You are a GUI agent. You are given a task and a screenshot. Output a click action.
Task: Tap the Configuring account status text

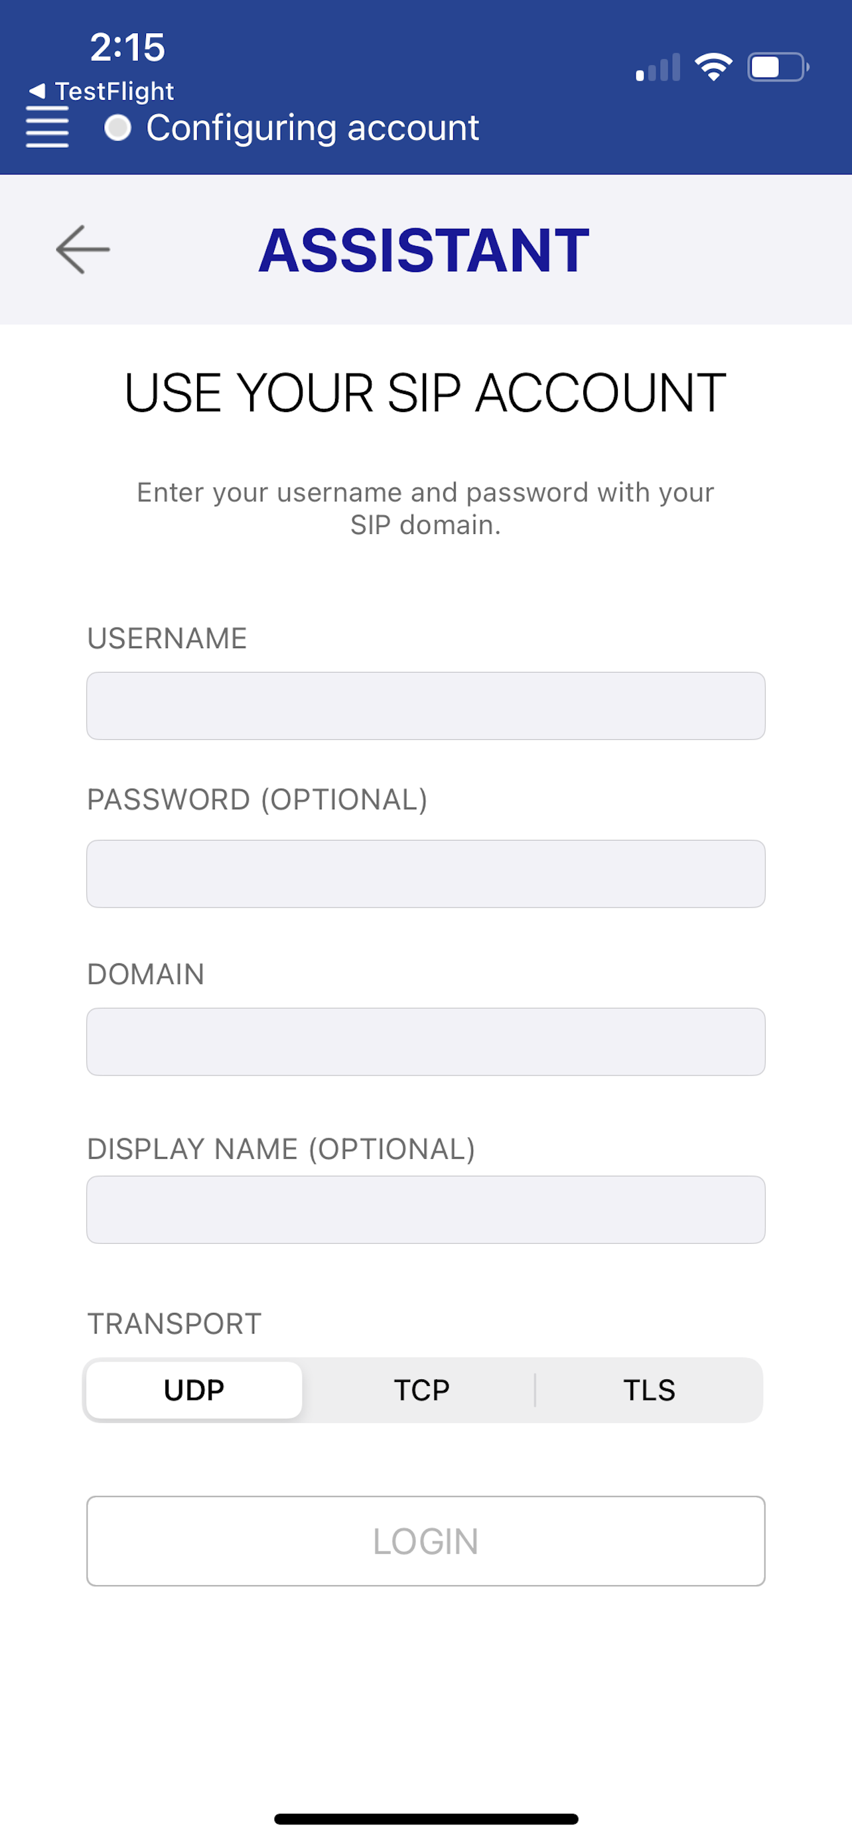(313, 129)
